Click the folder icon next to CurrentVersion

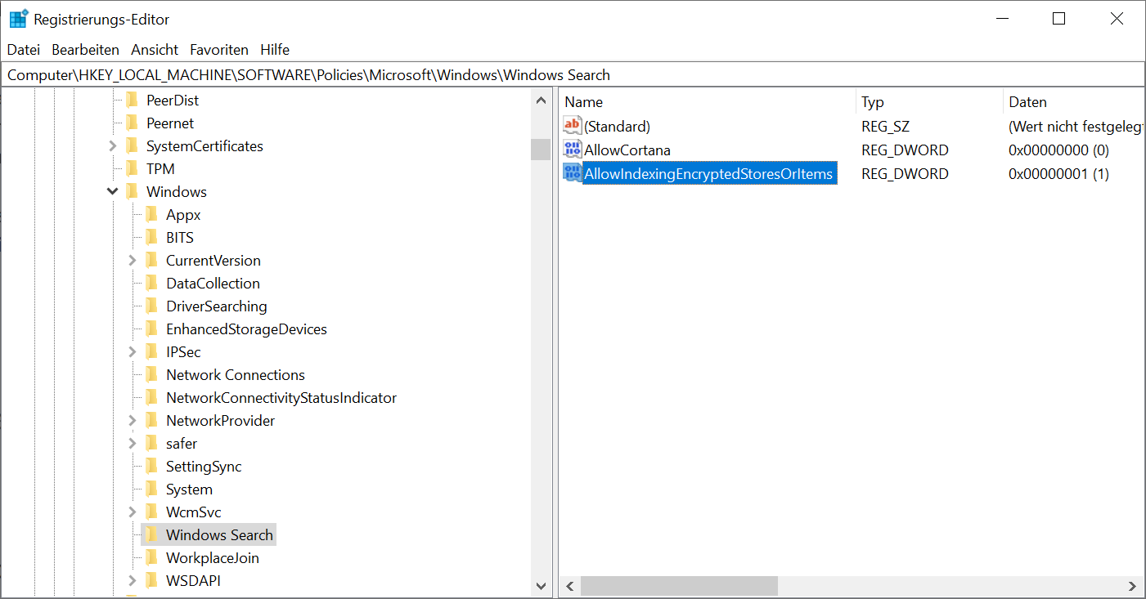tap(151, 261)
